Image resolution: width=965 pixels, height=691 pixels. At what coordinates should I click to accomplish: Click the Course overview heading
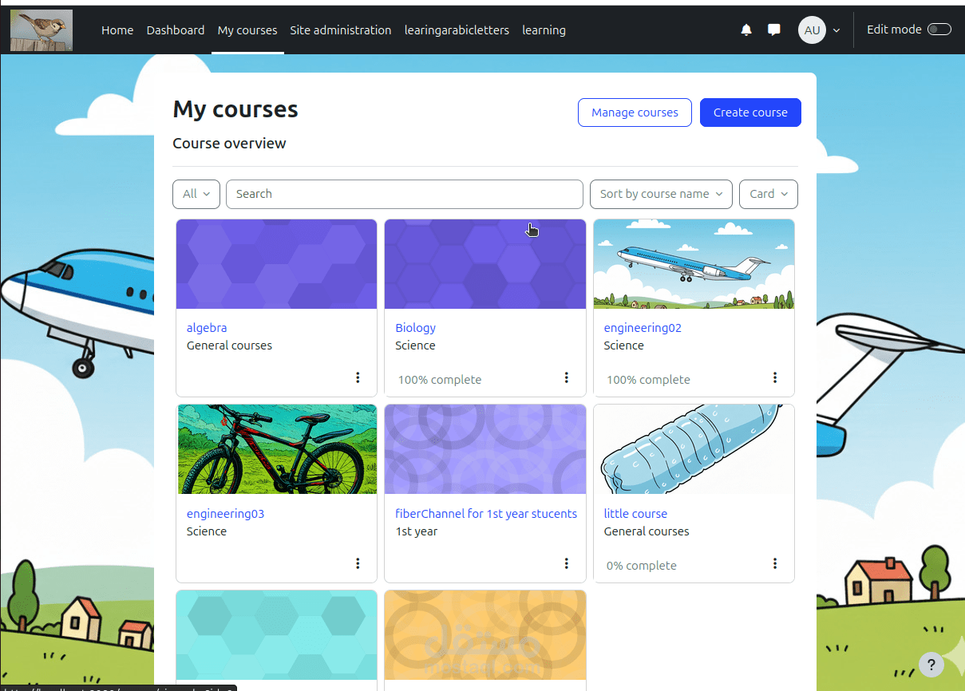pos(229,144)
